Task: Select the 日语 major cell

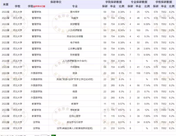Action: point(75,86)
